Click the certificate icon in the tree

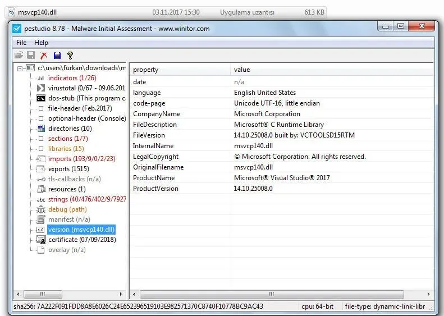tap(41, 240)
